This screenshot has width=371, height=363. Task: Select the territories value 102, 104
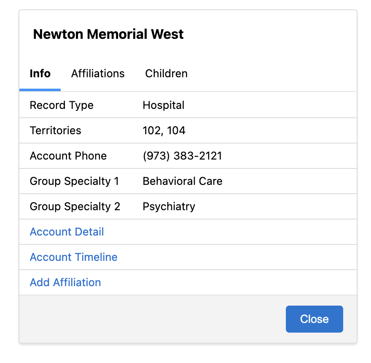click(x=164, y=130)
